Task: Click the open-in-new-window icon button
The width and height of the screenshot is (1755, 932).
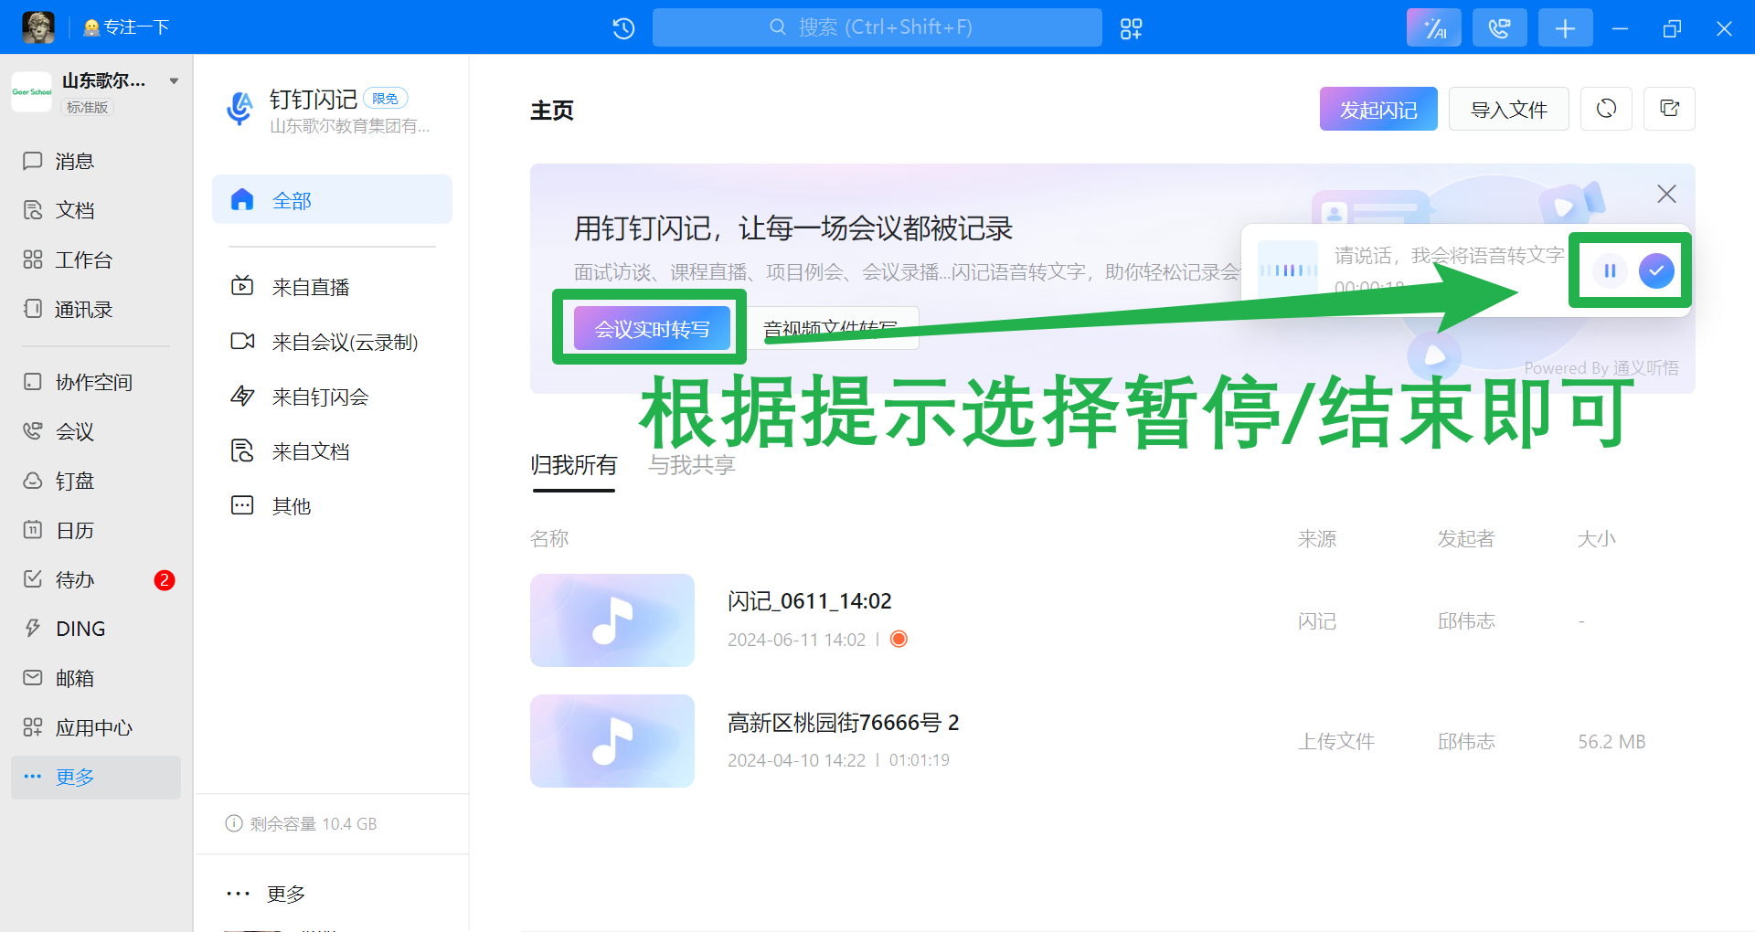Action: click(x=1669, y=109)
